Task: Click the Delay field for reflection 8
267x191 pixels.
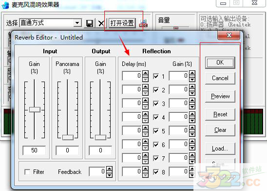Action: (132, 171)
